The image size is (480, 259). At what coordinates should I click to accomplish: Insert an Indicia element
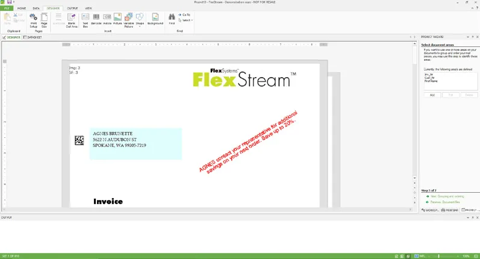pos(107,19)
